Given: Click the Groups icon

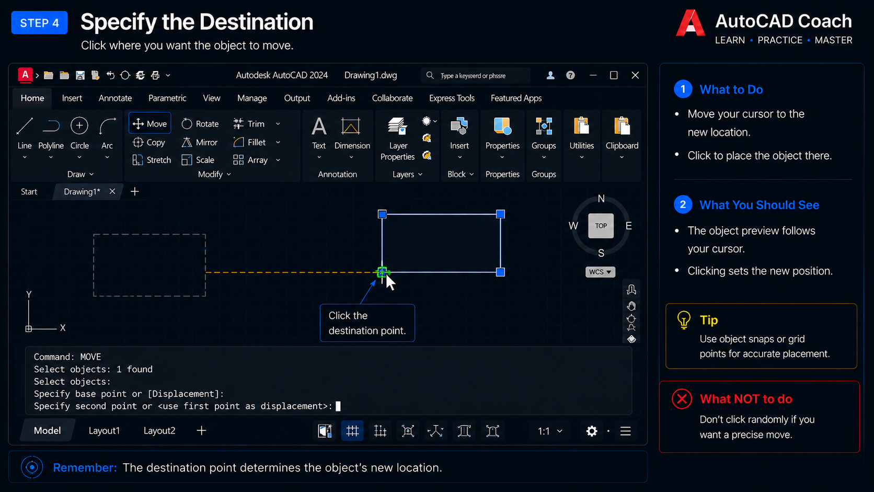Looking at the screenshot, I should pyautogui.click(x=544, y=133).
